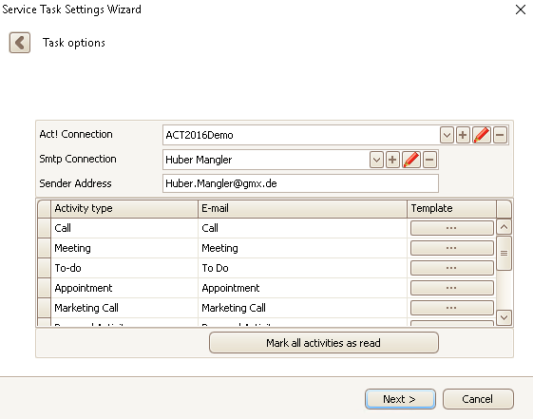The width and height of the screenshot is (533, 419).
Task: Edit Smtp Connection with pencil icon
Action: 411,160
